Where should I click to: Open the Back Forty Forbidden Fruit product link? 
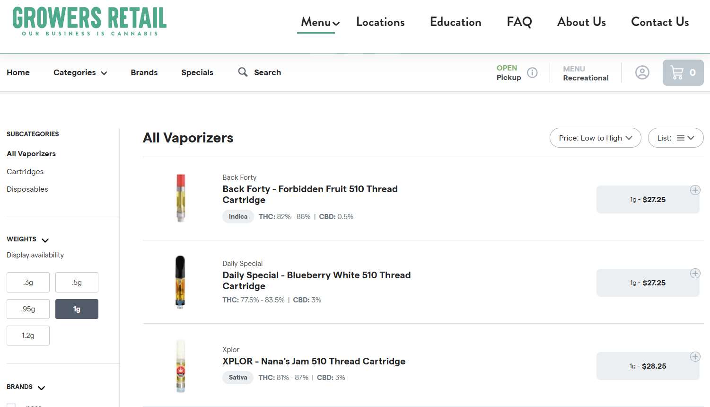[310, 194]
